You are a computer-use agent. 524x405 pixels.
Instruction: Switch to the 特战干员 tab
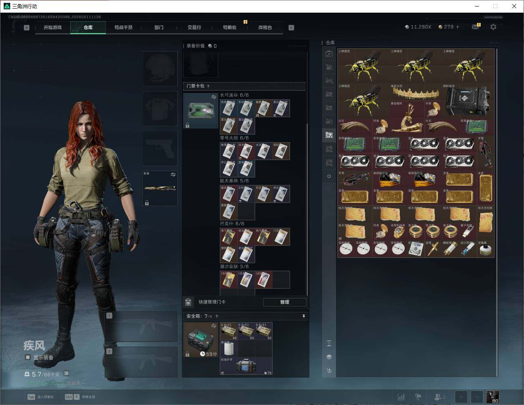(123, 27)
